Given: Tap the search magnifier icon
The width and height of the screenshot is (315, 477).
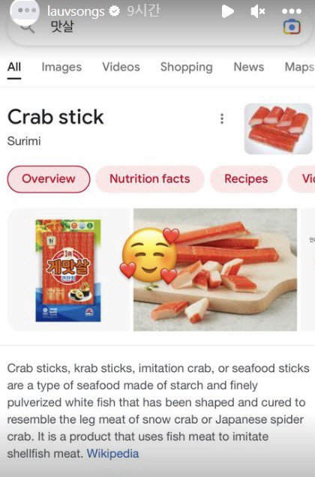Looking at the screenshot, I should (28, 28).
